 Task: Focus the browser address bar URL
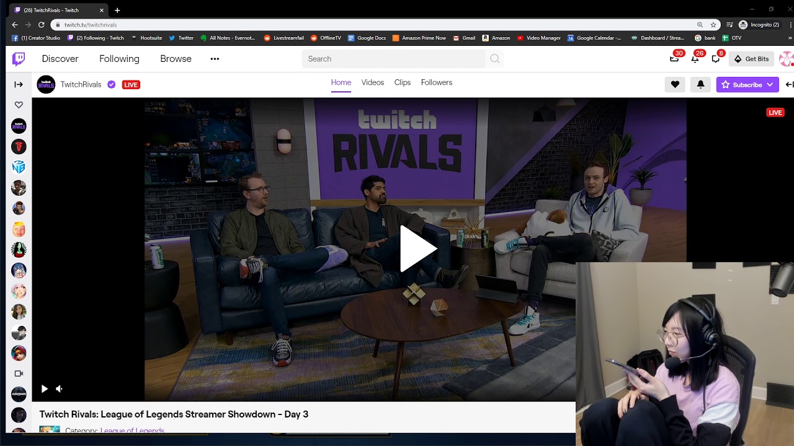click(91, 25)
